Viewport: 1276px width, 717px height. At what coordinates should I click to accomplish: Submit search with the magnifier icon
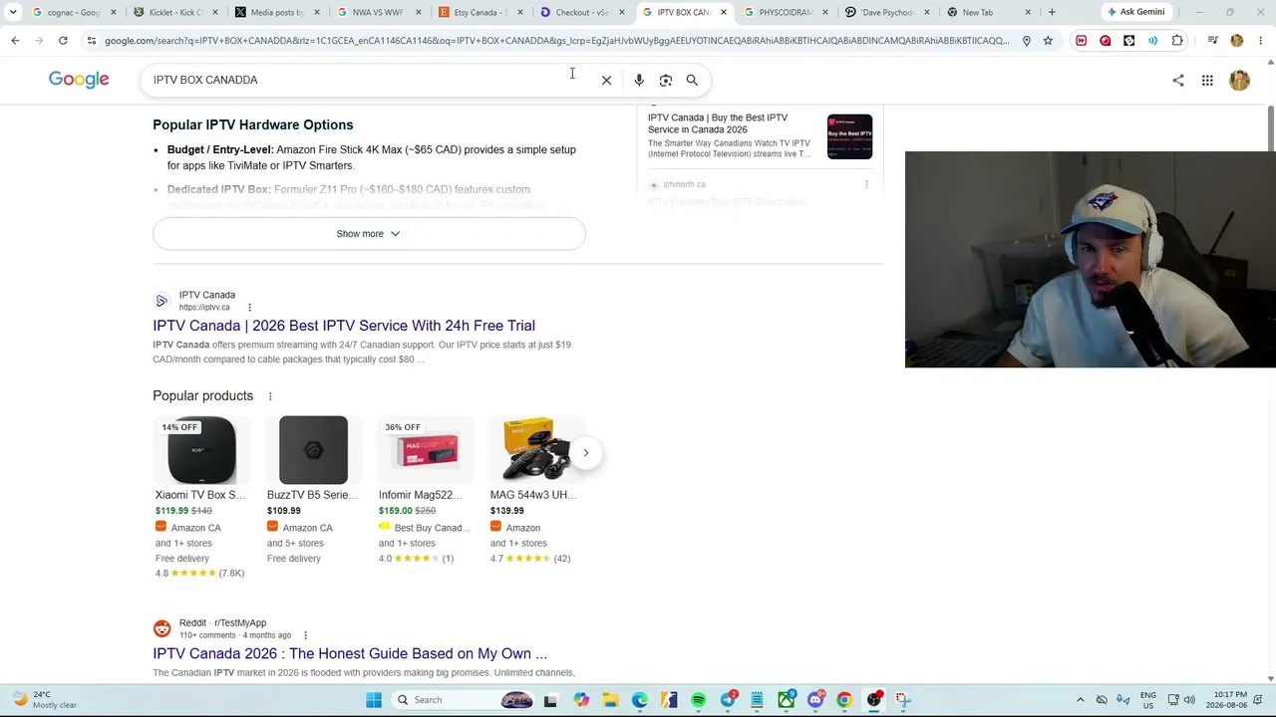click(692, 80)
